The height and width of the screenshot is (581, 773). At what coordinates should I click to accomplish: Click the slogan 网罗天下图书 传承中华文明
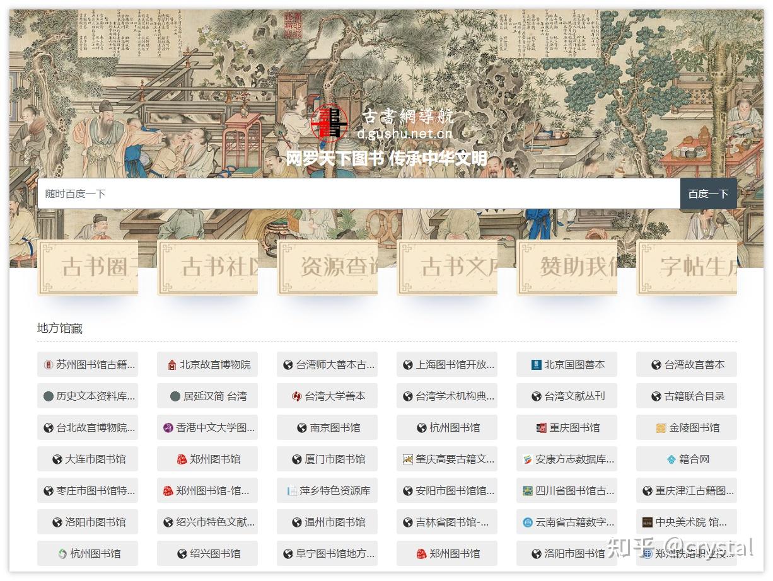pos(386,158)
